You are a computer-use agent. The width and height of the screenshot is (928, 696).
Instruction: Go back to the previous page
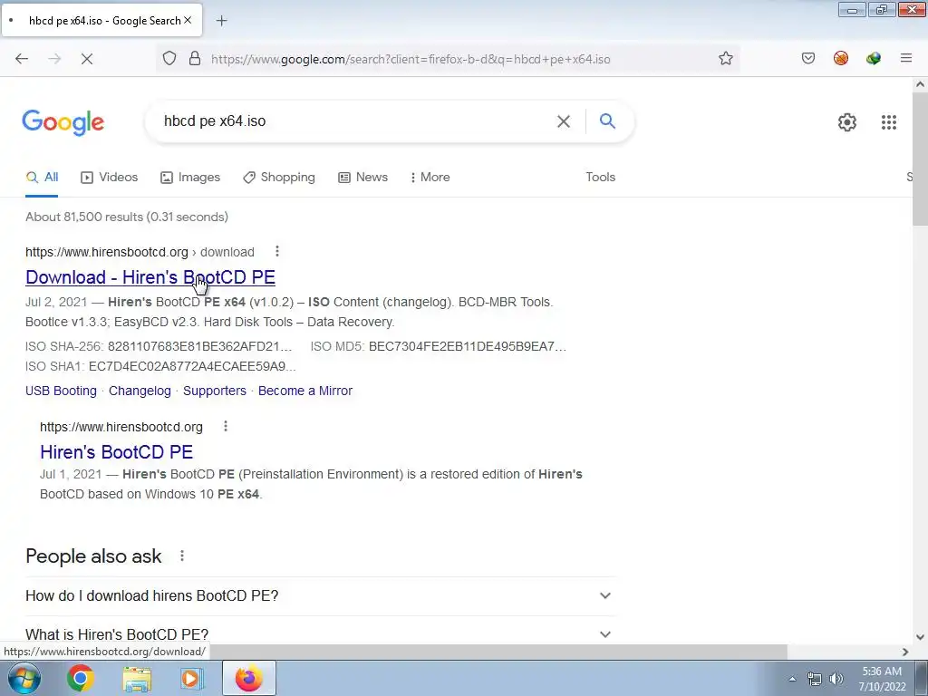(22, 59)
